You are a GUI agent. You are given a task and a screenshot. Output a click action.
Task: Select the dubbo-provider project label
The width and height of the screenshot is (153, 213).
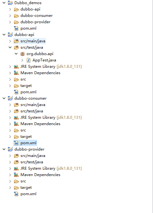click(29, 149)
